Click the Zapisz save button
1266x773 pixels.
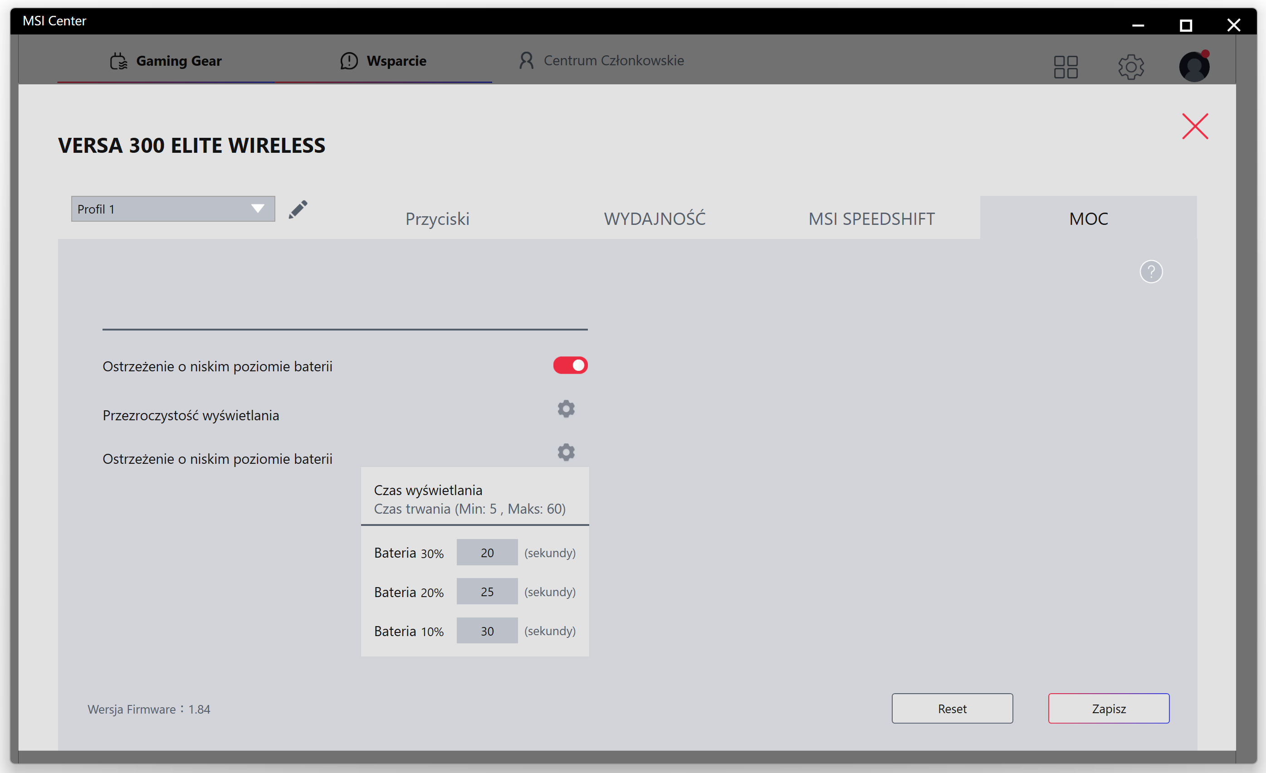tap(1108, 708)
